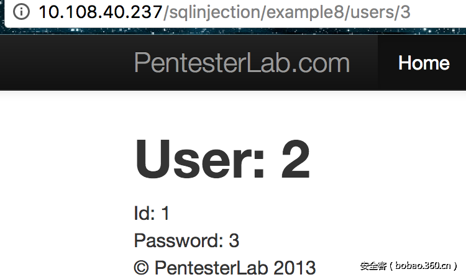Click the year 2013 in the footer
Viewport: 466px width, 277px height.
(x=295, y=267)
